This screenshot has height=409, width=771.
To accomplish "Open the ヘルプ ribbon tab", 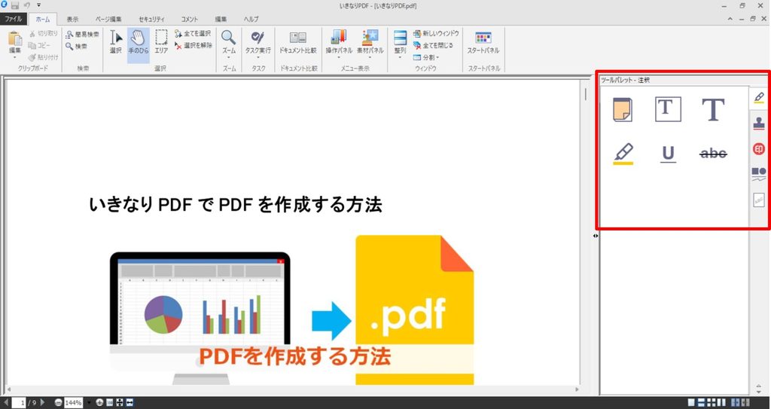I will tap(251, 19).
